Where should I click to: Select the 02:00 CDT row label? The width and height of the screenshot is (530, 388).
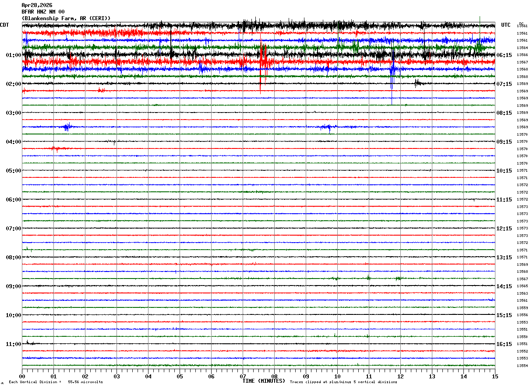(14, 84)
